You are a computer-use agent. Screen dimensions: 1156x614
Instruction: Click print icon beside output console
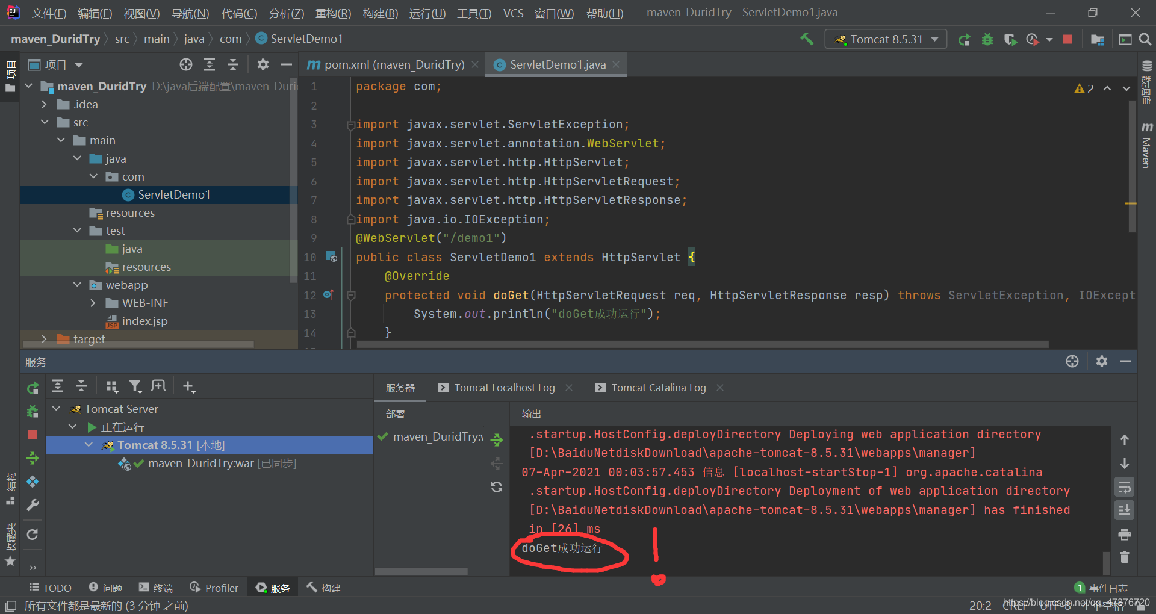[x=1124, y=534]
